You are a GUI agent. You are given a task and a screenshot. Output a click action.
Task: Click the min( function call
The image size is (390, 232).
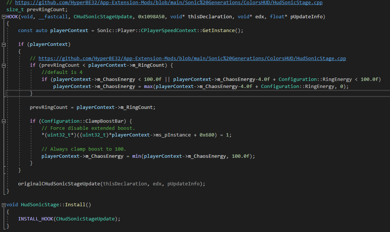(x=136, y=156)
